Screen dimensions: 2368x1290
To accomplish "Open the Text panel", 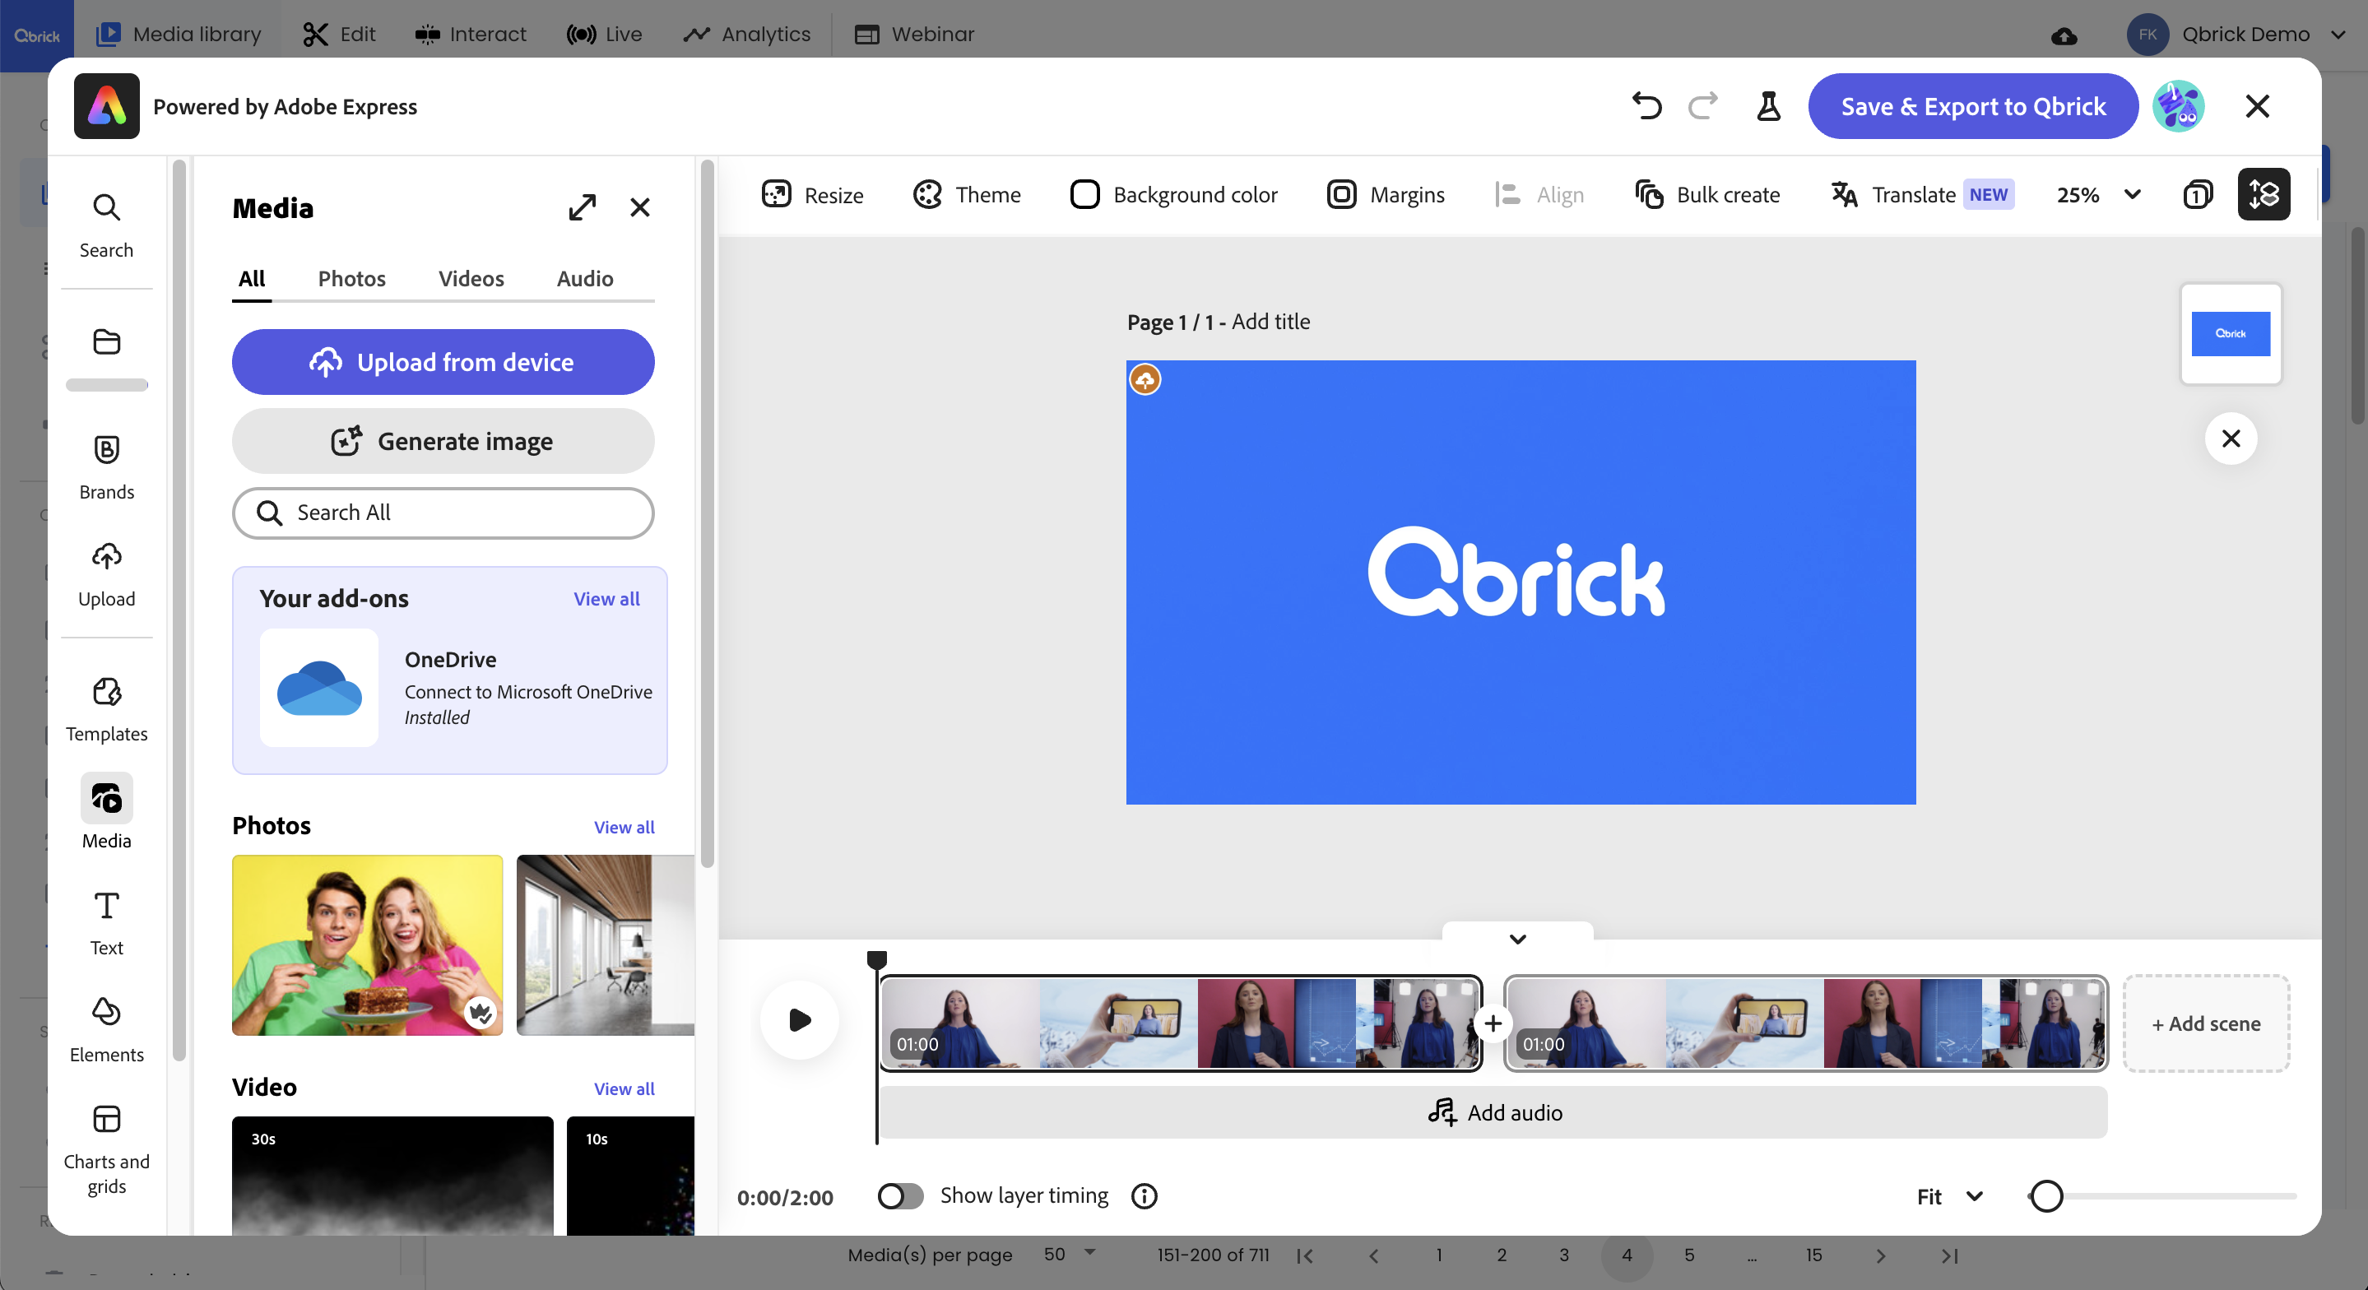I will [x=107, y=923].
